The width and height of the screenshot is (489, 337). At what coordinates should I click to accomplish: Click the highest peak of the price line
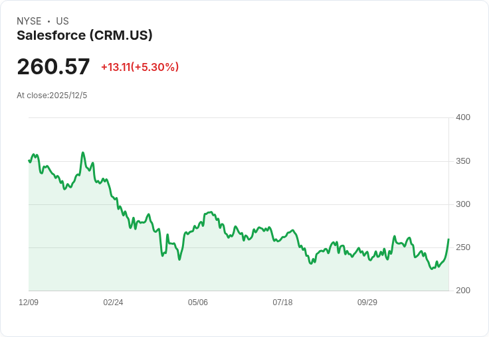pos(83,153)
